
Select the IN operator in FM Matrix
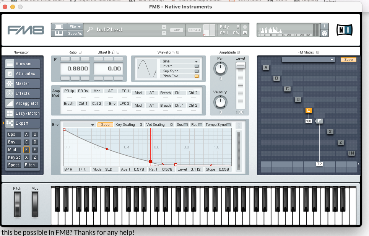(351, 153)
